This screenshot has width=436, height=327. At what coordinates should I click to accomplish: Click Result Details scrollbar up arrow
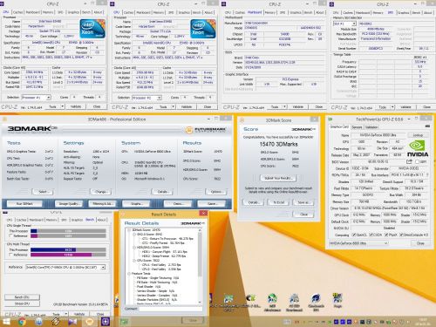point(200,230)
